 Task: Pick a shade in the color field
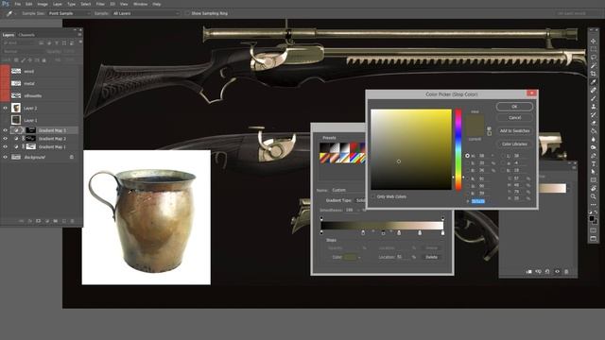click(x=411, y=149)
